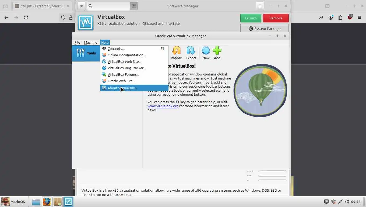This screenshot has height=207, width=366.
Task: Follow the www.virtualbox.org link
Action: (163, 106)
